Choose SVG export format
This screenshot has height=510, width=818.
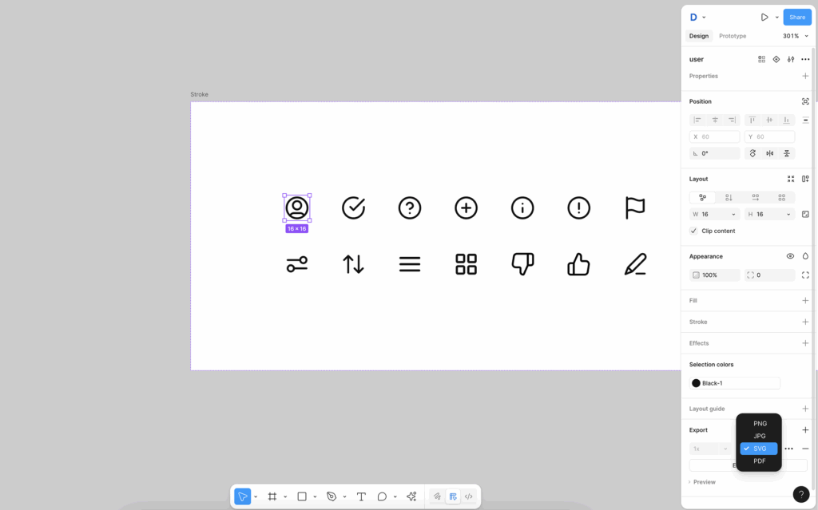tap(759, 449)
